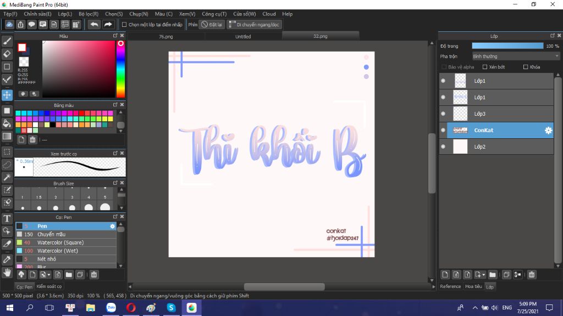Delete brush with trash icon in brush panel
The image size is (563, 316).
(93, 274)
